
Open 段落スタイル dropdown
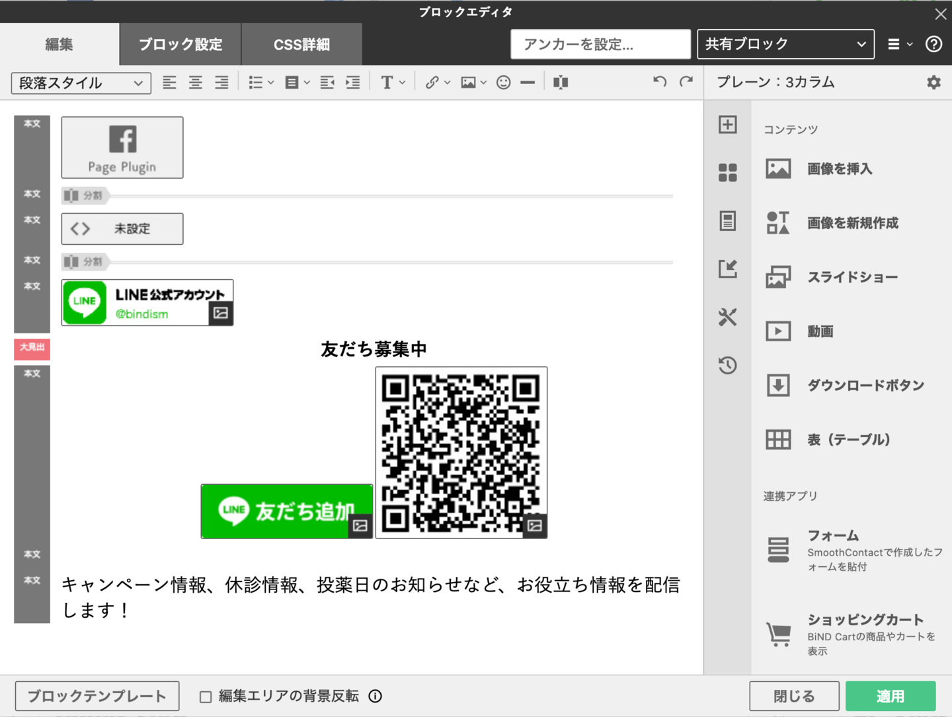pos(81,83)
